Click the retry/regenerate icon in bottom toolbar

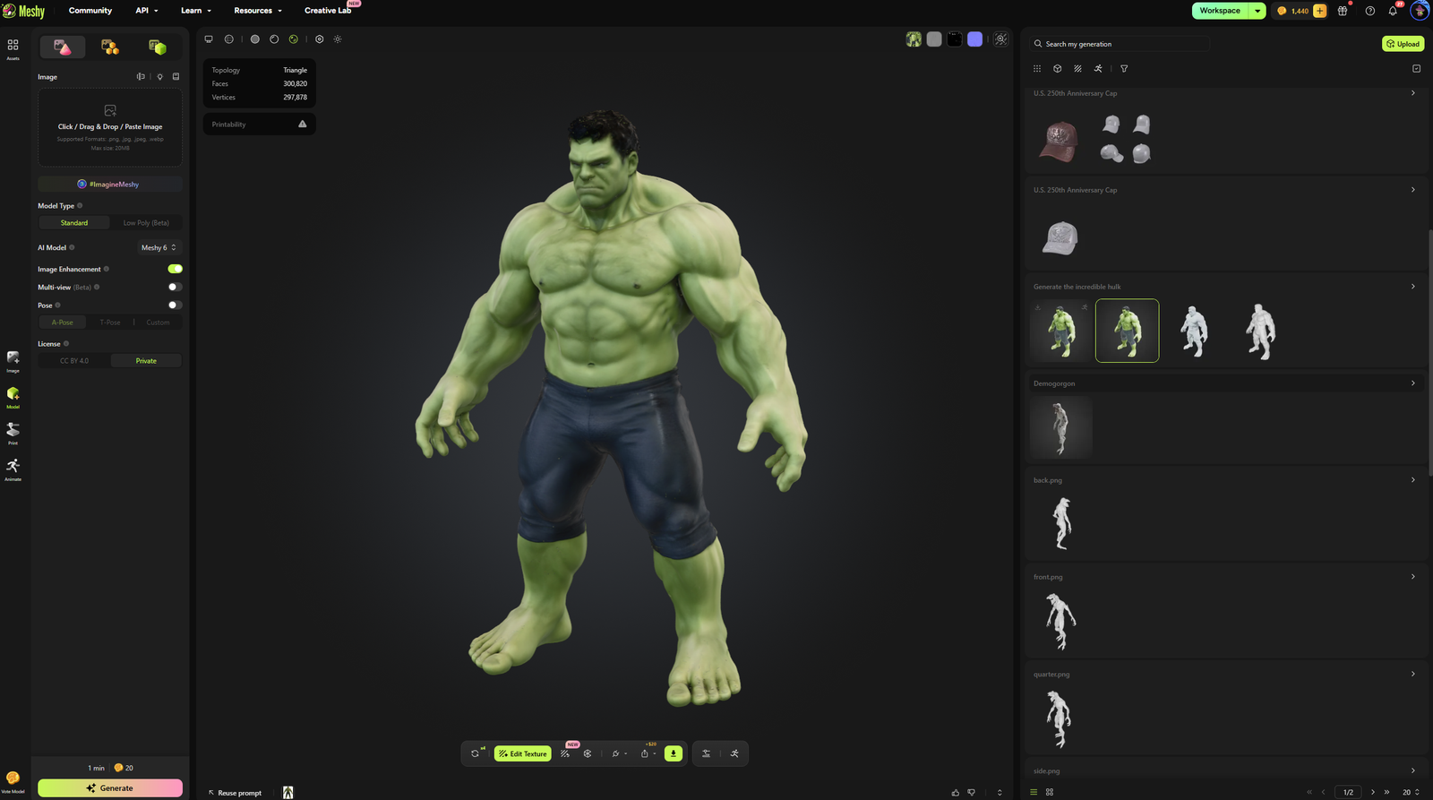click(476, 753)
